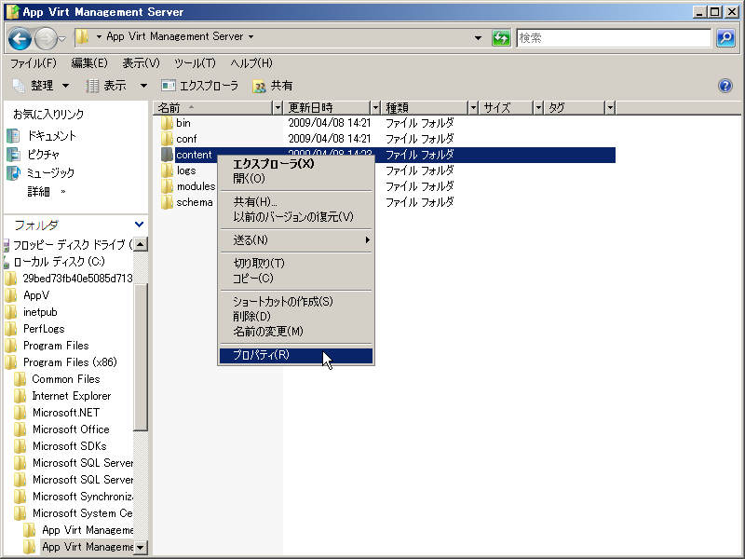Choose 削除(D) from context menu
The height and width of the screenshot is (559, 745).
click(296, 316)
